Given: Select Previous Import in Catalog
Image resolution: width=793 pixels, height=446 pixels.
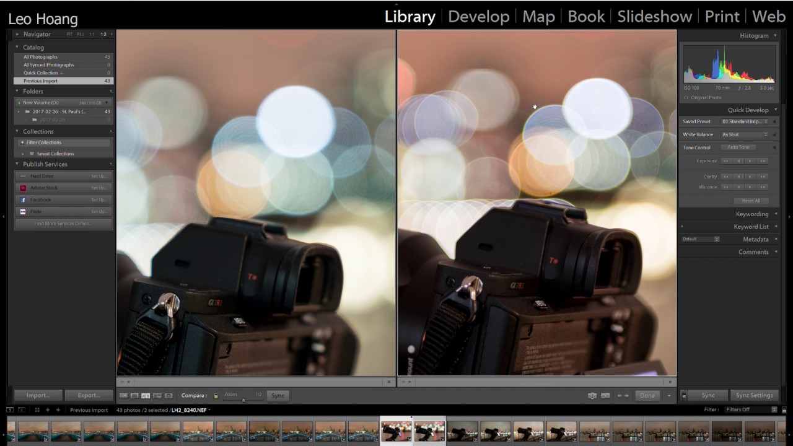Looking at the screenshot, I should tap(63, 81).
